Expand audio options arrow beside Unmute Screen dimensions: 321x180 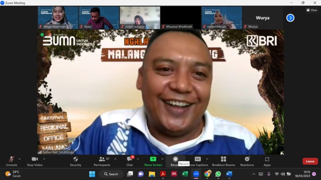pos(19,159)
